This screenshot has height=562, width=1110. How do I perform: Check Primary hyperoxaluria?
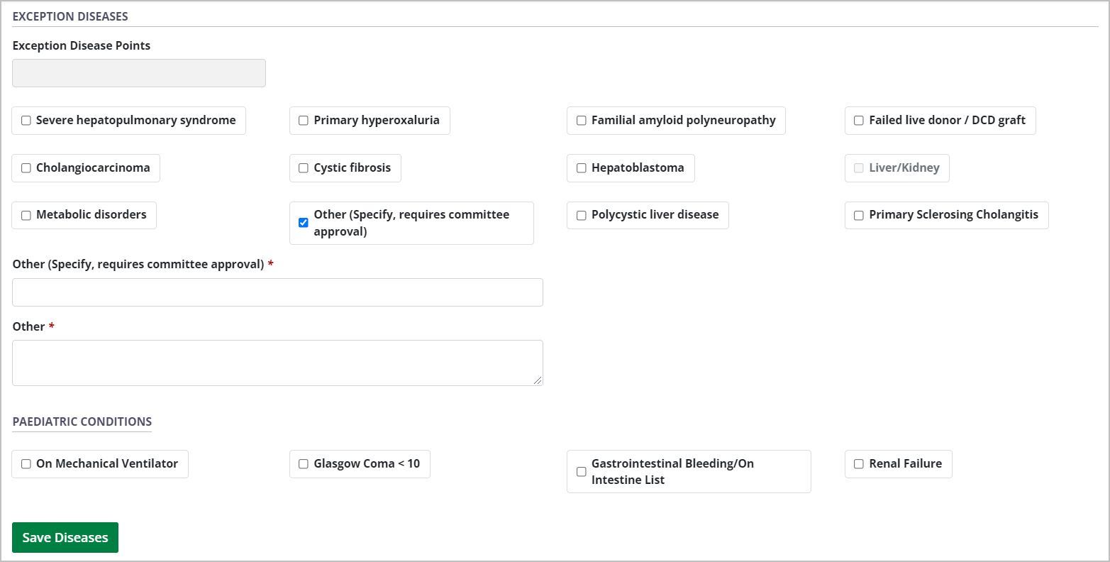click(304, 120)
